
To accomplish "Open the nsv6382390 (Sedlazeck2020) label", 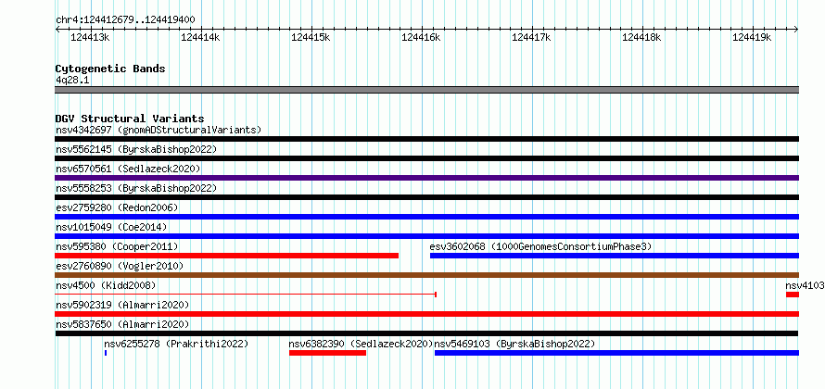I will coord(361,344).
